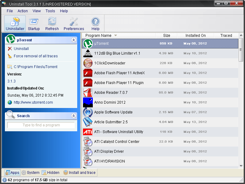Screen dimensions: 245x184
Task: Click the Adobe Reader 7.0.7 icon
Action: pos(87,92)
